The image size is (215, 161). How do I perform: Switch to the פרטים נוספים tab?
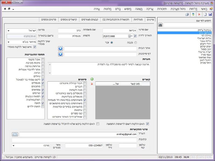(x=49, y=20)
